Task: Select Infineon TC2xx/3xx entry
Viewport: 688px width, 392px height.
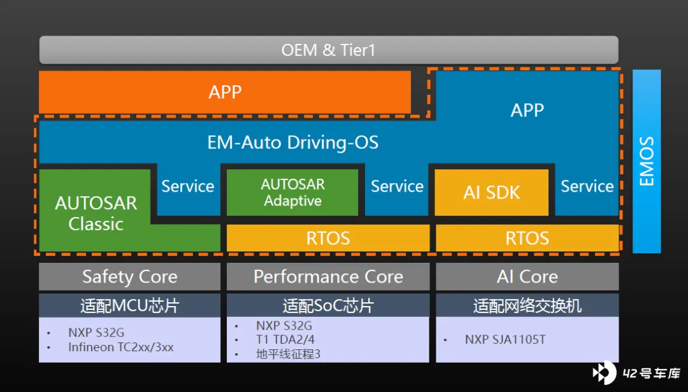Action: pos(120,347)
